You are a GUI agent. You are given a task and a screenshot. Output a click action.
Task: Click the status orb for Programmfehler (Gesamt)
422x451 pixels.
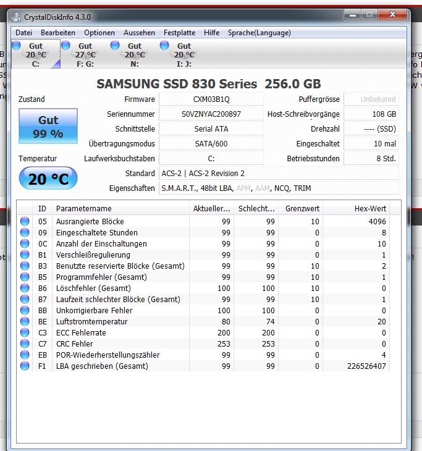(25, 277)
